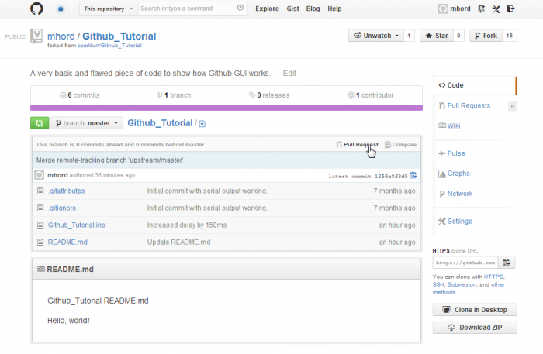Screen dimensions: 543x354
Task: Click the SSH clone method link
Action: point(438,284)
